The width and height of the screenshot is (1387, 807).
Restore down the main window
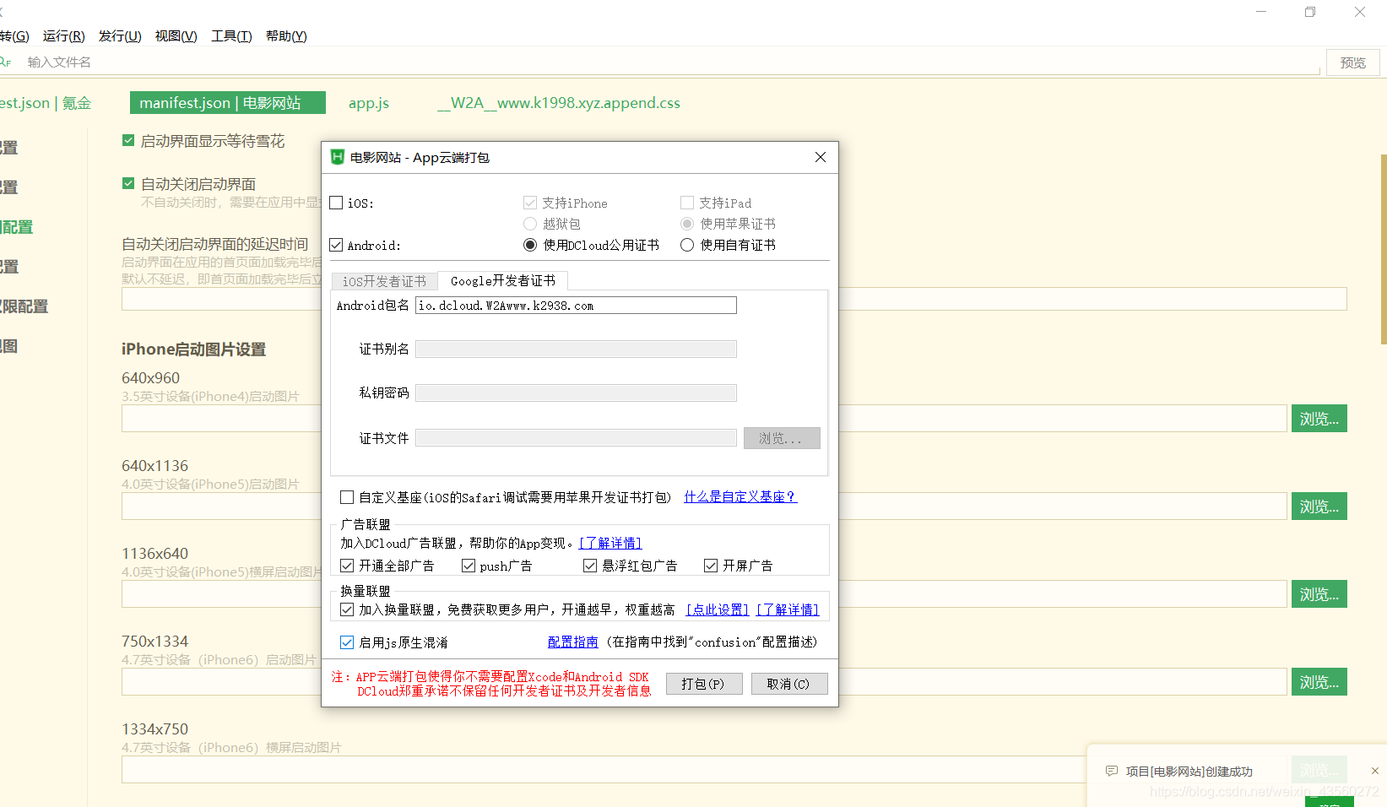(1310, 12)
